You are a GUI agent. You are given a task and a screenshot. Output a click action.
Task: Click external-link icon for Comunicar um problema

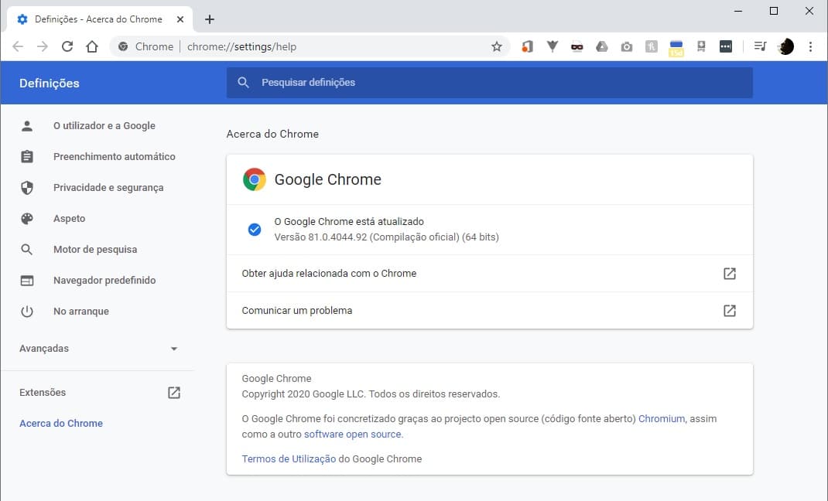click(x=729, y=311)
